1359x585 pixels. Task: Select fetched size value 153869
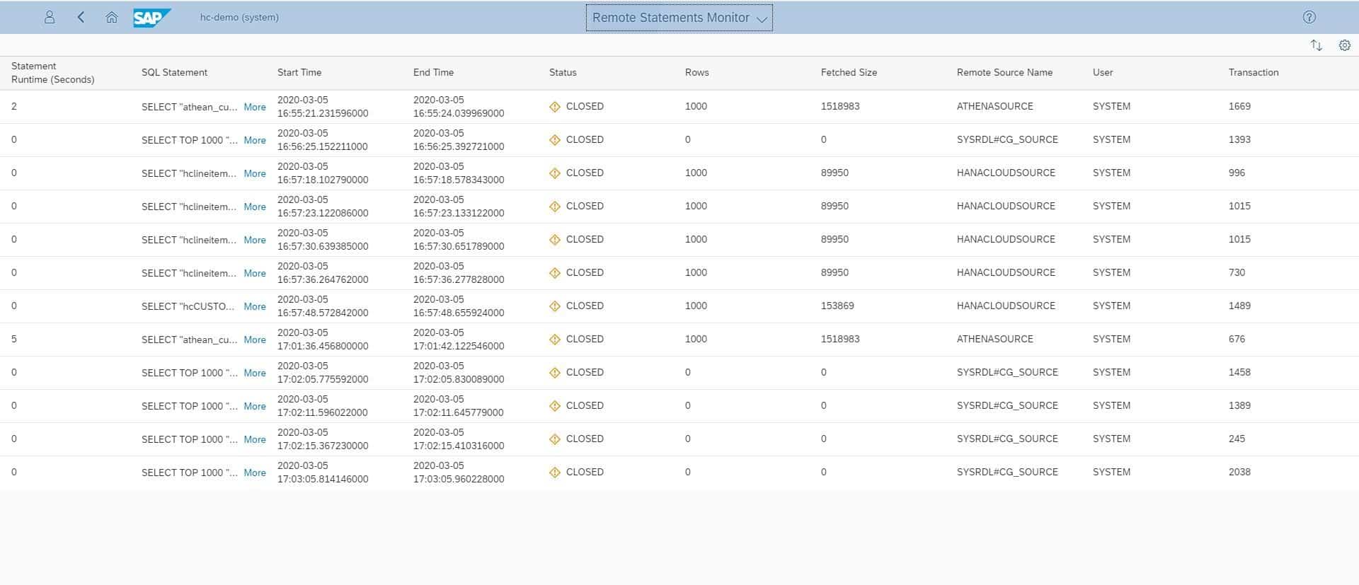pyautogui.click(x=837, y=306)
